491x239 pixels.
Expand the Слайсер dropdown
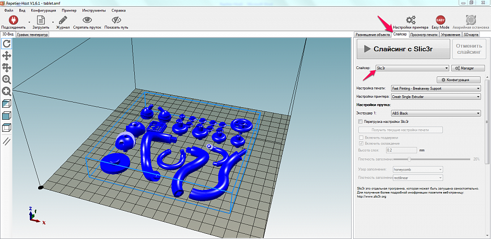tap(412, 68)
